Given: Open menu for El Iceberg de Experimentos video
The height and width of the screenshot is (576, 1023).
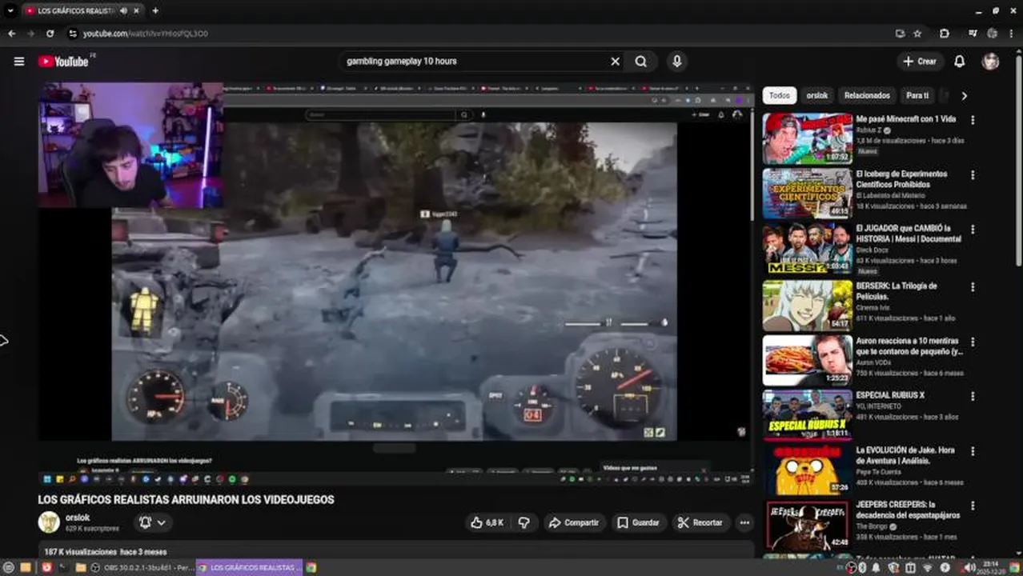Looking at the screenshot, I should [973, 175].
